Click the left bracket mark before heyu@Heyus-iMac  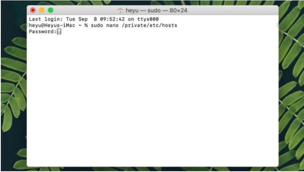tap(28, 25)
